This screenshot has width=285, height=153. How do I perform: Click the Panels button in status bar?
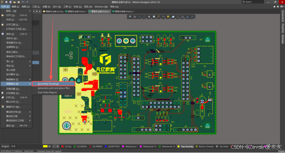[281, 151]
